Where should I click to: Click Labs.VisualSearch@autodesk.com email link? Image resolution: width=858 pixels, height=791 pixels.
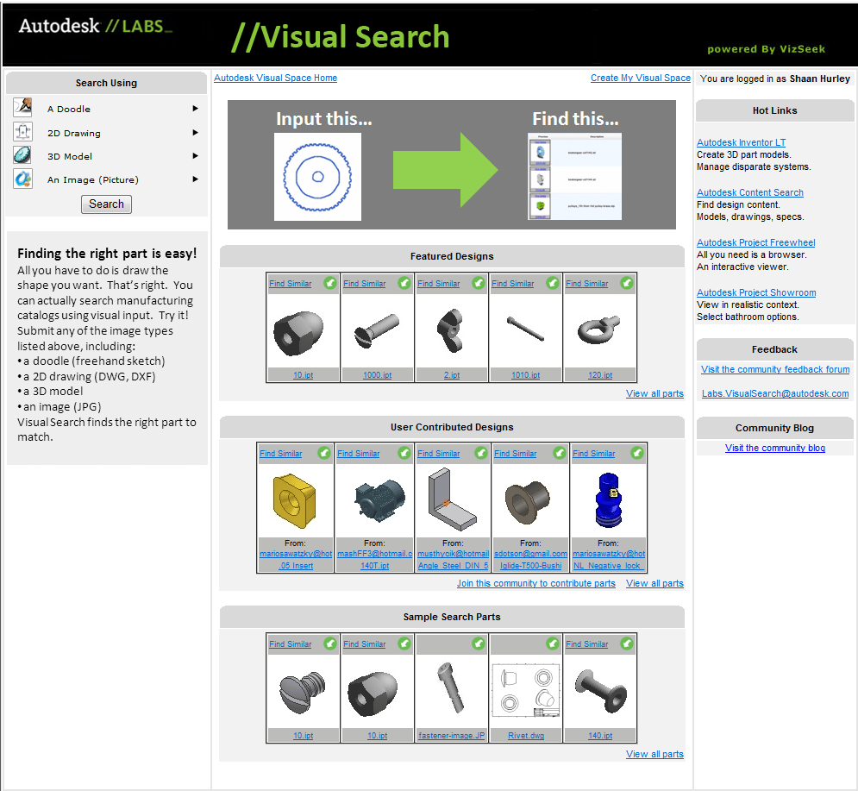[x=775, y=393]
